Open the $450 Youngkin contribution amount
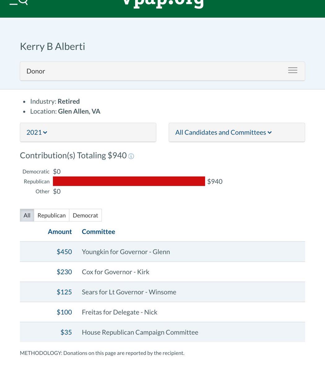The height and width of the screenshot is (372, 325). [64, 252]
